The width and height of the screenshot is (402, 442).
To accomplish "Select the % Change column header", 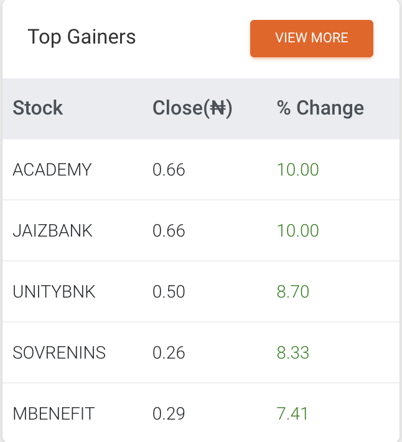I will (320, 108).
